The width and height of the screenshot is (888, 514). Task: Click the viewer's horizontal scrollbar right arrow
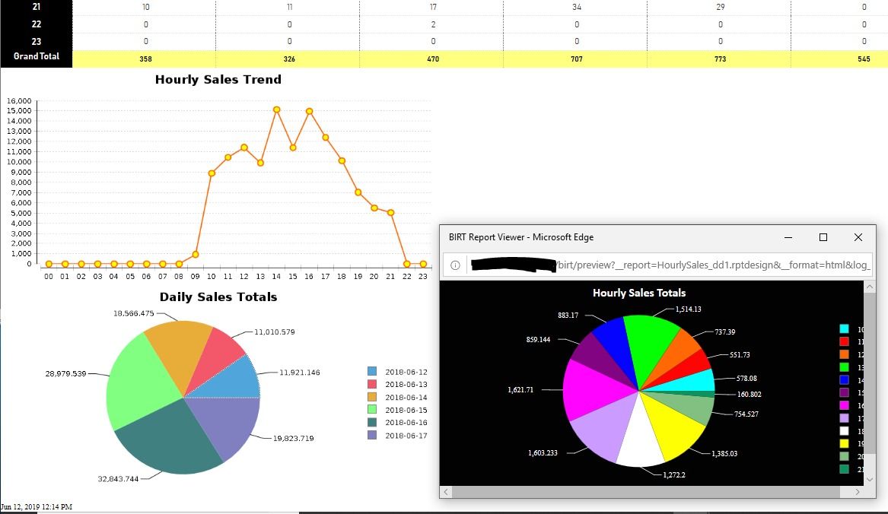click(x=858, y=492)
